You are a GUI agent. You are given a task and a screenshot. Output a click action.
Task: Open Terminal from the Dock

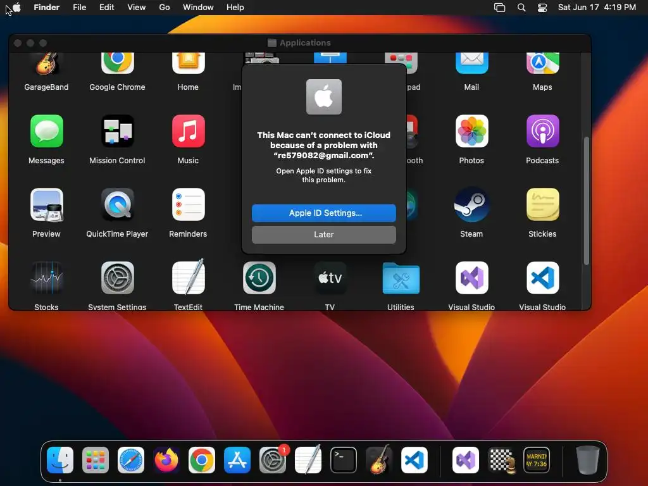(x=344, y=460)
